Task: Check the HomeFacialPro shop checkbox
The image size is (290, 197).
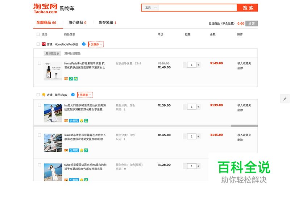Action: [38, 44]
